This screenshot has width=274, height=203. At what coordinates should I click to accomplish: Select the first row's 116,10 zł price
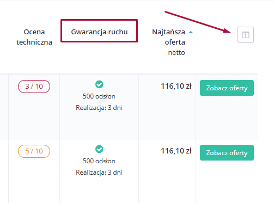click(x=176, y=86)
